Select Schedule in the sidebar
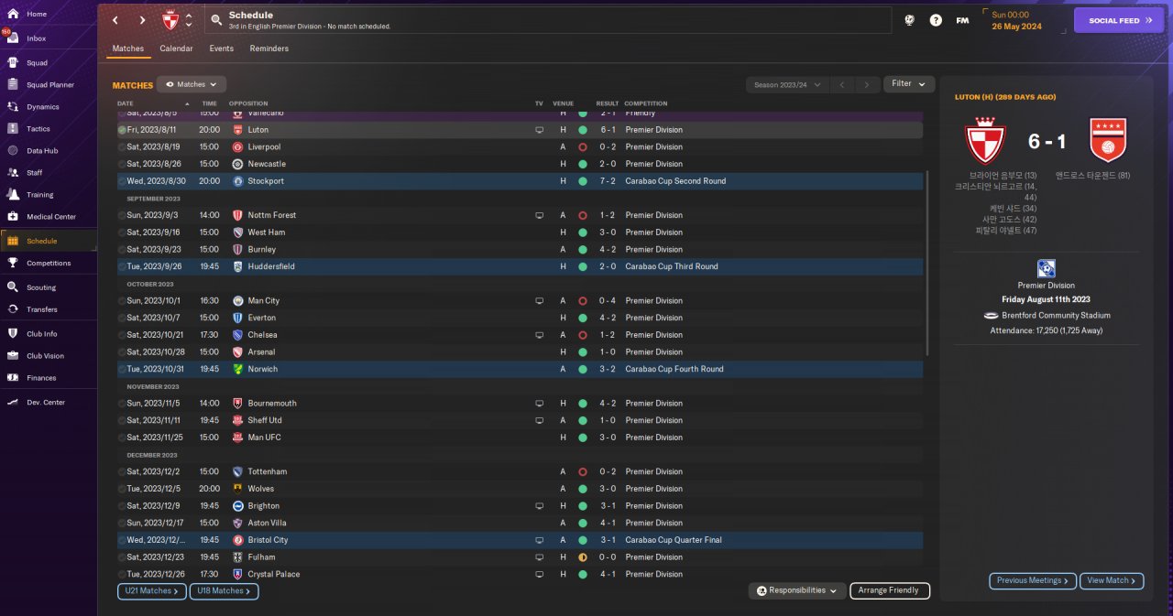The height and width of the screenshot is (616, 1173). tap(49, 241)
